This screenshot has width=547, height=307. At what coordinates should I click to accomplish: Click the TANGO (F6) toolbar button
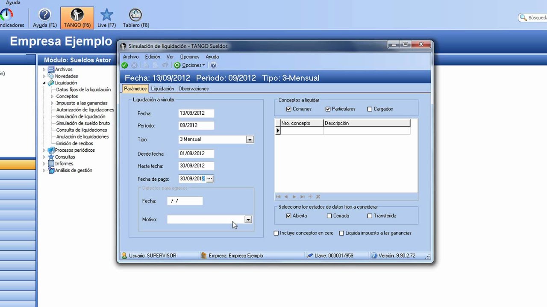[x=77, y=18]
